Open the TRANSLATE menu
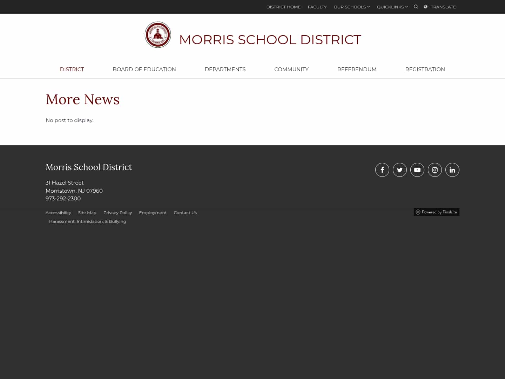The width and height of the screenshot is (505, 379). pyautogui.click(x=443, y=7)
